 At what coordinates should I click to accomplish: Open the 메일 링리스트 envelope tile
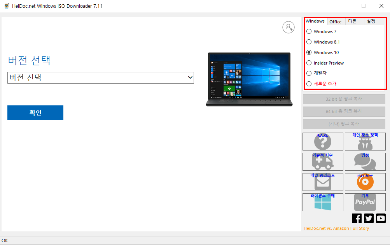click(x=323, y=182)
